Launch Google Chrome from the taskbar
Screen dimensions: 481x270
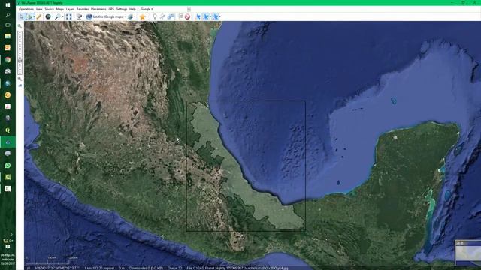tap(8, 60)
